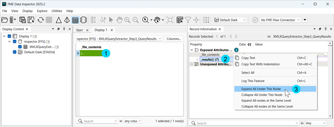Uncheck the inspector [FFS] checkbox

tap(15, 41)
